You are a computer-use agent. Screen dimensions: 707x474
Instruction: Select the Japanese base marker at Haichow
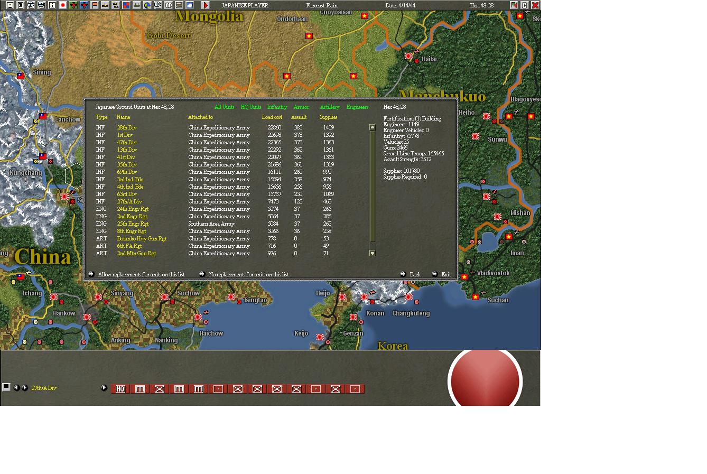198,317
